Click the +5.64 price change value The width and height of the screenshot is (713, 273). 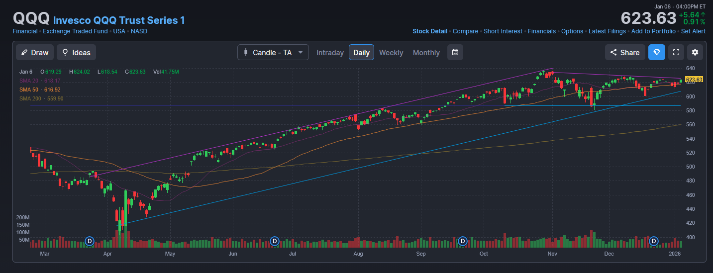[692, 14]
